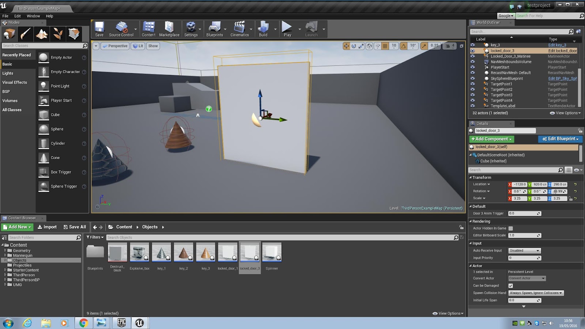Open the File menu
585x329 pixels.
click(5, 16)
